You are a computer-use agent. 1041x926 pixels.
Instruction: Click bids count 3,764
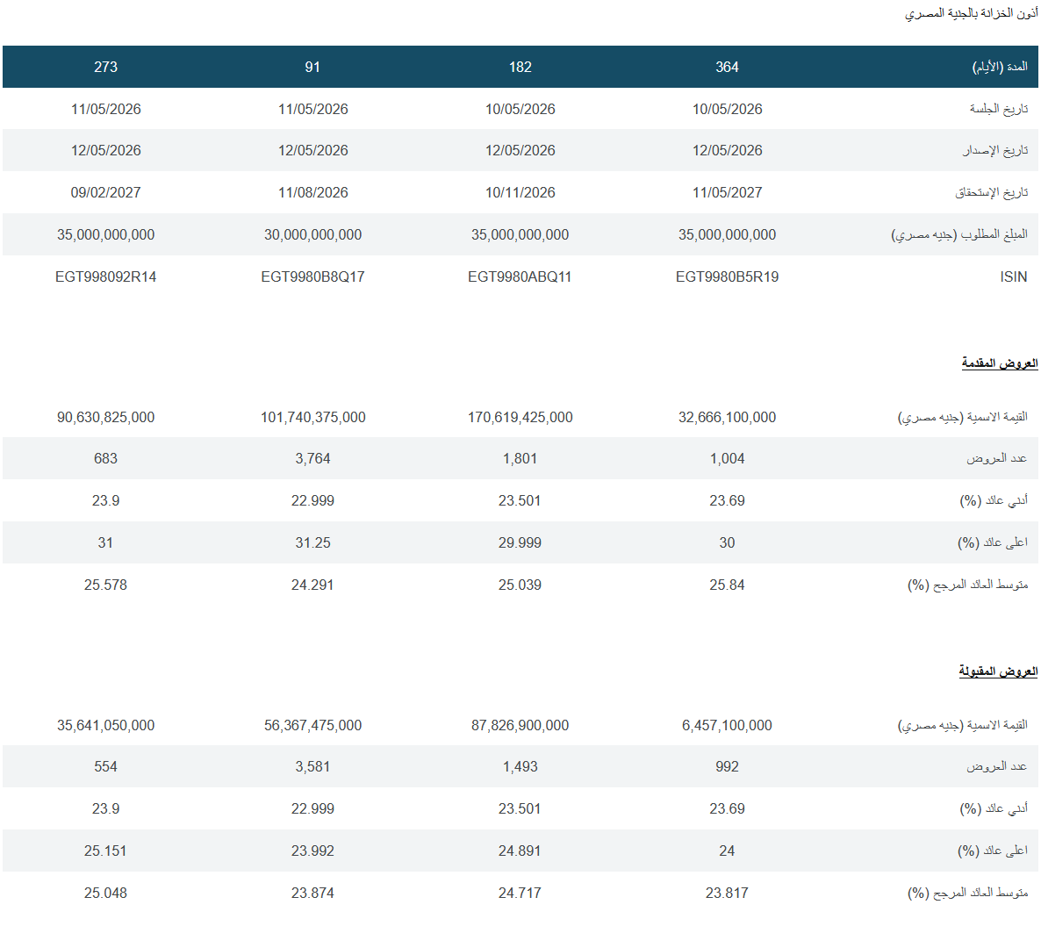click(312, 459)
